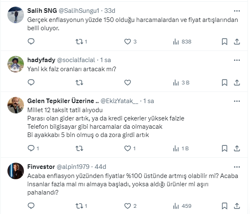Like hadyfady's tweet
The height and width of the screenshot is (214, 250).
[x=127, y=83]
